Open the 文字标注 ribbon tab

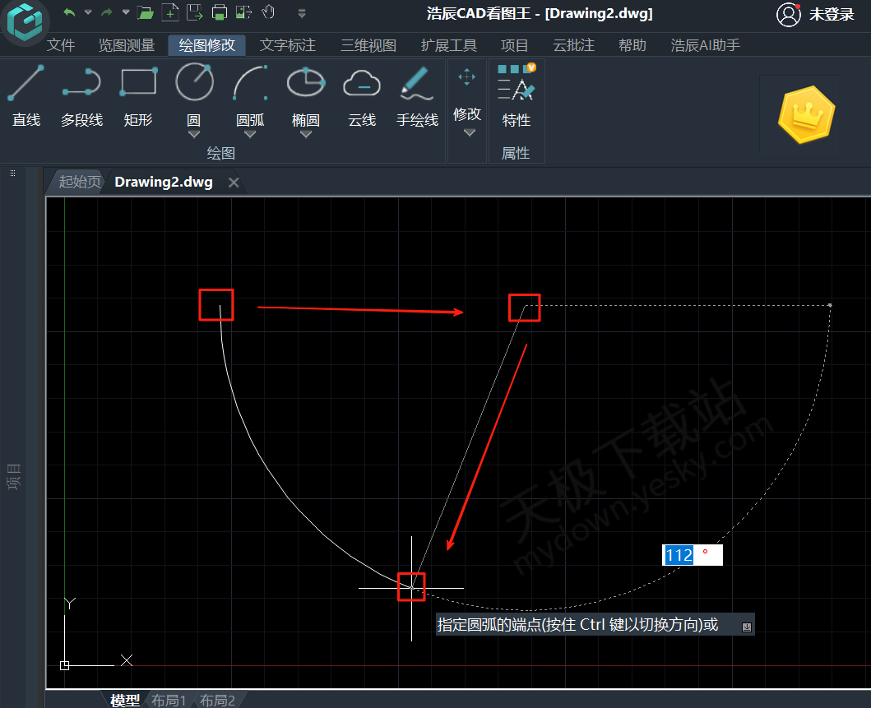coord(288,45)
